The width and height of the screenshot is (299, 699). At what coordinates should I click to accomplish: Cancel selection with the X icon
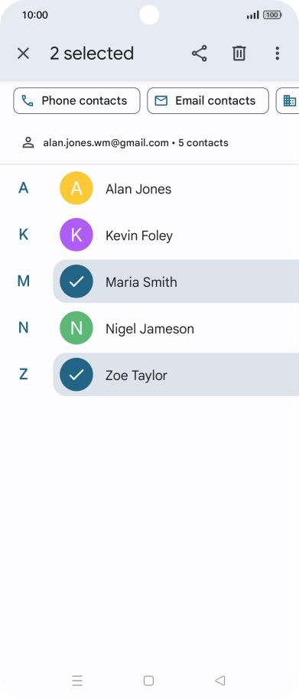tap(23, 54)
